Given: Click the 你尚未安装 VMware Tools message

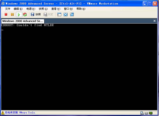Looking at the screenshot, I should (x=20, y=113).
